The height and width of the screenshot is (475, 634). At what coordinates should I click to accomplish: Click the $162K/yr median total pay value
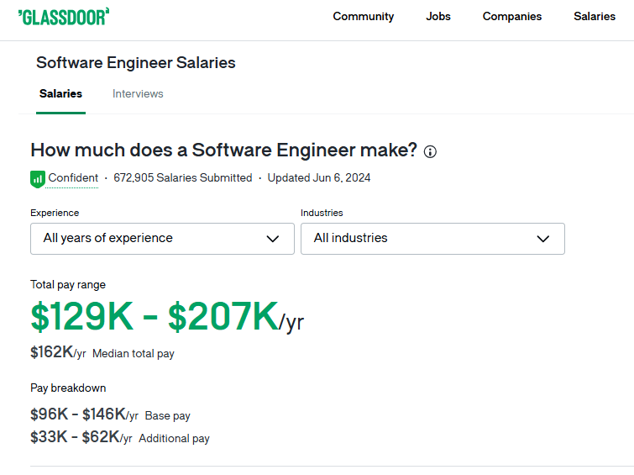pos(58,352)
